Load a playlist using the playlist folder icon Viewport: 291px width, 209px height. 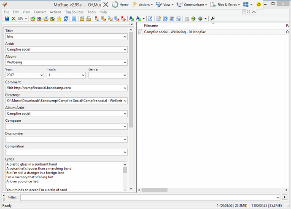(46, 19)
